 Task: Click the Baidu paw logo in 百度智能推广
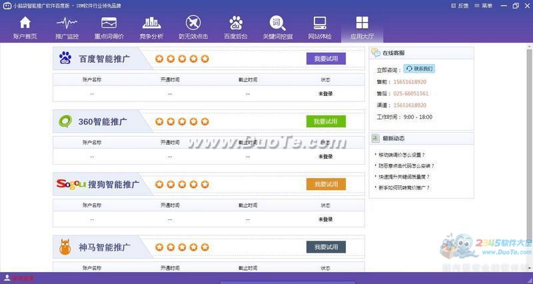click(65, 58)
